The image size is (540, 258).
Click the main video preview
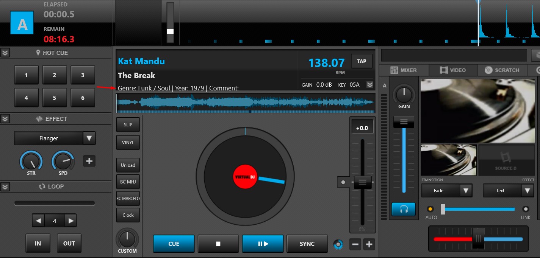tap(477, 110)
